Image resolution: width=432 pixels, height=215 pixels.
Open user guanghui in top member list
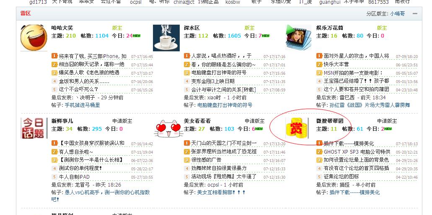point(330,2)
